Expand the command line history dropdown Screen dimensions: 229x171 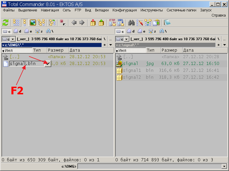point(224,166)
